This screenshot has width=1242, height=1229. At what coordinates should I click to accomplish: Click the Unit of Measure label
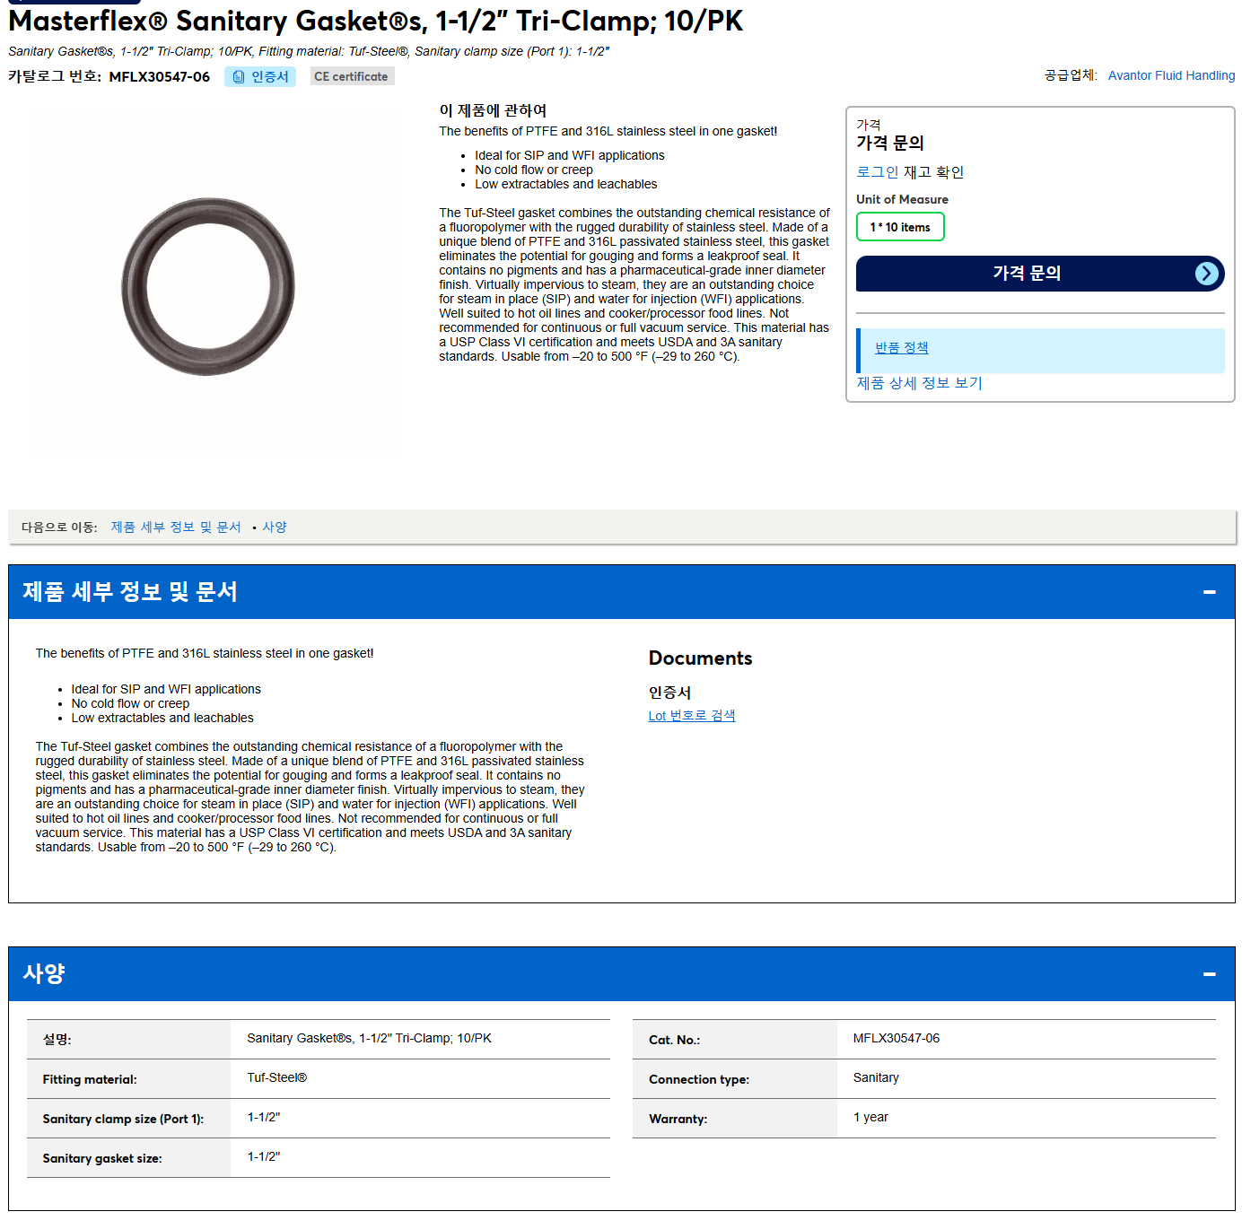[902, 199]
